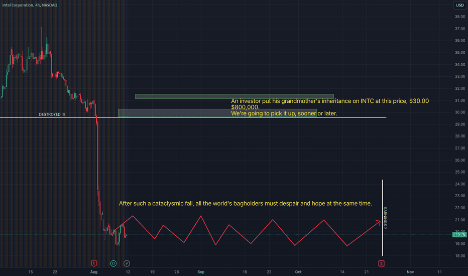Click the 30.00 price axis label
The image size is (468, 276).
point(460,112)
